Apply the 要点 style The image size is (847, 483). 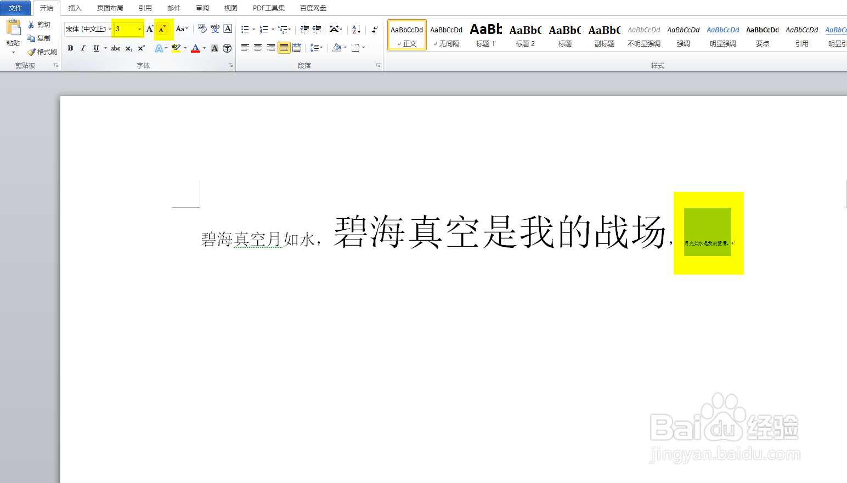(763, 35)
